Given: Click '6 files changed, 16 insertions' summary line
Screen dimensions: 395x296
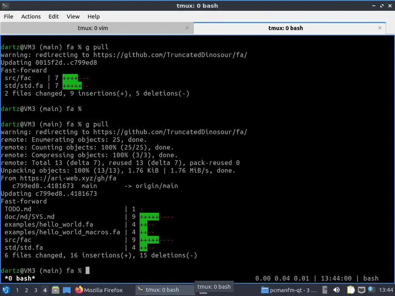Looking at the screenshot, I should pyautogui.click(x=101, y=255).
